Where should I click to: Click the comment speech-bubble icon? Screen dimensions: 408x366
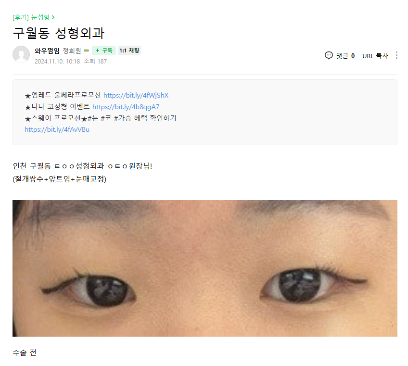329,55
